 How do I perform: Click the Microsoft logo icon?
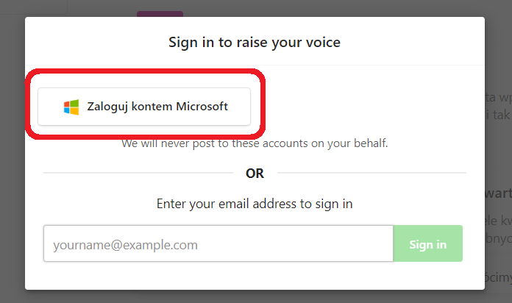(x=71, y=107)
